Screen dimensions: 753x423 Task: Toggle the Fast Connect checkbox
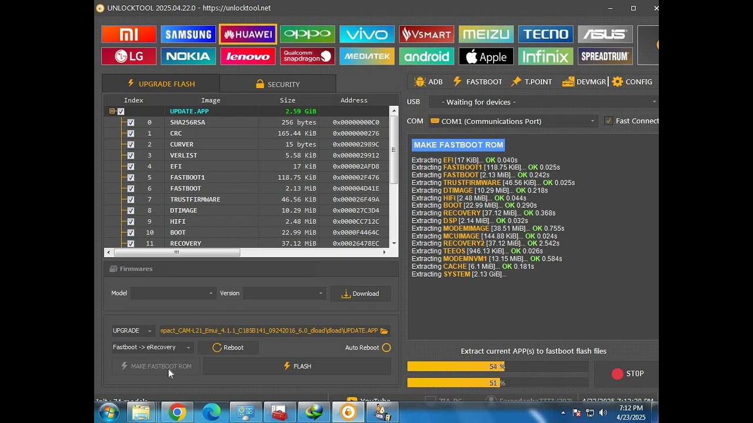[x=608, y=121]
